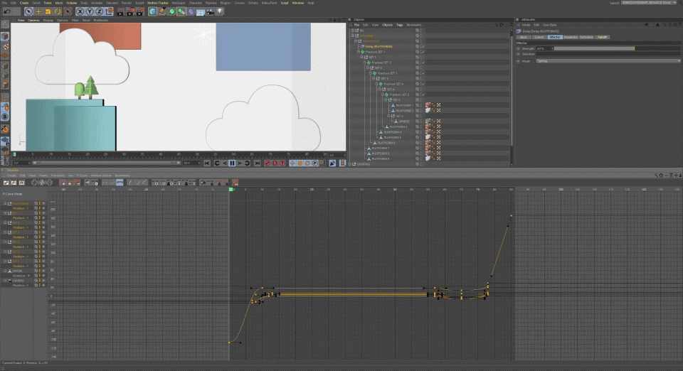Open the Mode dropdown showing Spring

click(x=607, y=61)
